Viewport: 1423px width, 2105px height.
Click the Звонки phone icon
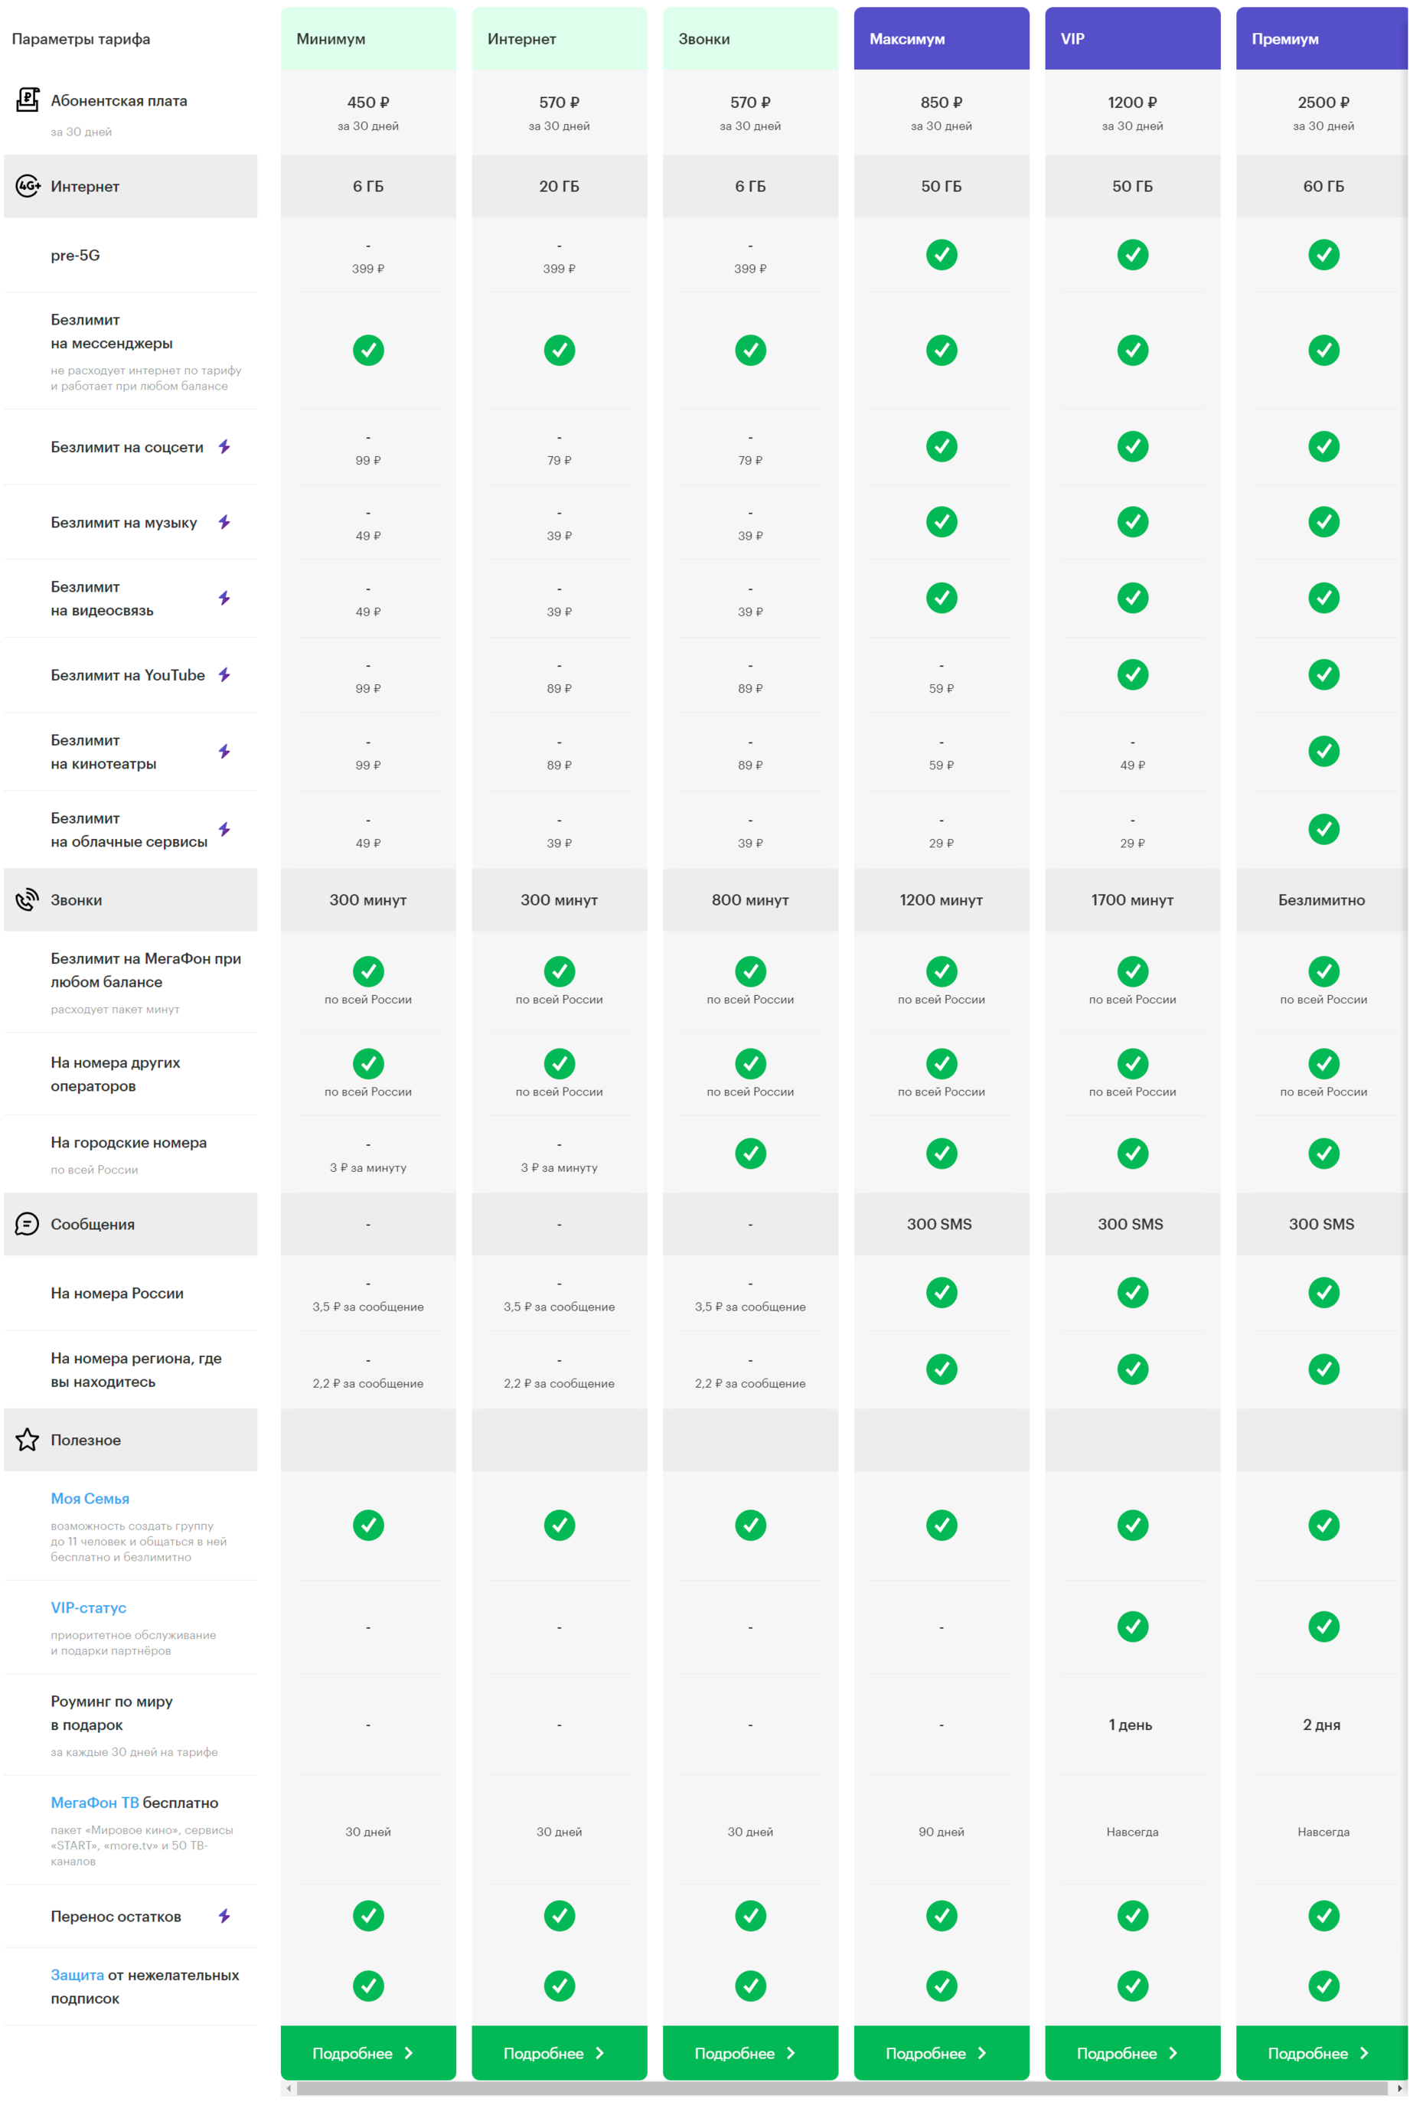click(x=27, y=899)
